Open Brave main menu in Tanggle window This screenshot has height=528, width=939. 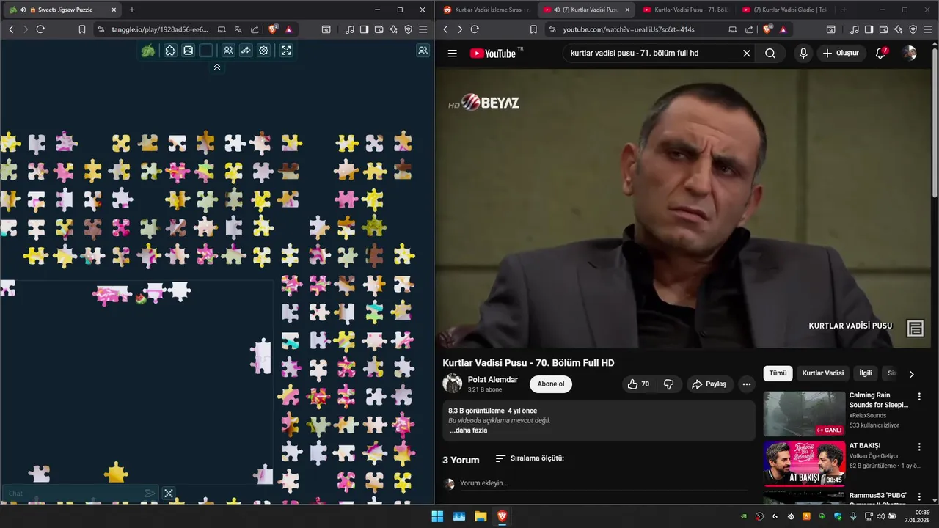tap(423, 29)
